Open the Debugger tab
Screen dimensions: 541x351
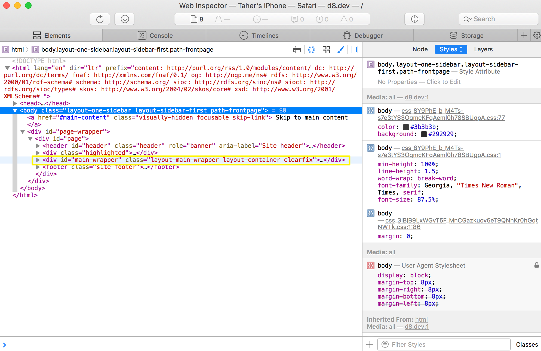click(x=362, y=36)
